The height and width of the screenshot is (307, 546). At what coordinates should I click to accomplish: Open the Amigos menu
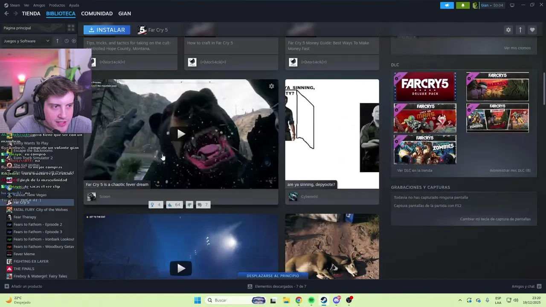click(39, 5)
